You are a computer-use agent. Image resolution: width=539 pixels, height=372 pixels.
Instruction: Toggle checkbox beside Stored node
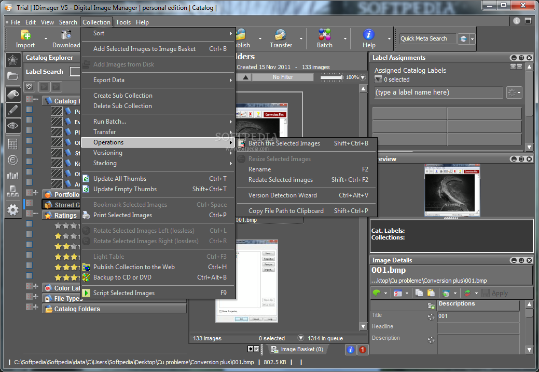[30, 203]
